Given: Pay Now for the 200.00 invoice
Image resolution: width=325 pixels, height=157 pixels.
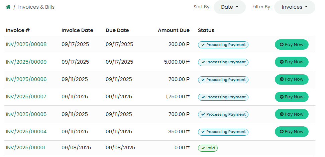Looking at the screenshot, I should (291, 44).
